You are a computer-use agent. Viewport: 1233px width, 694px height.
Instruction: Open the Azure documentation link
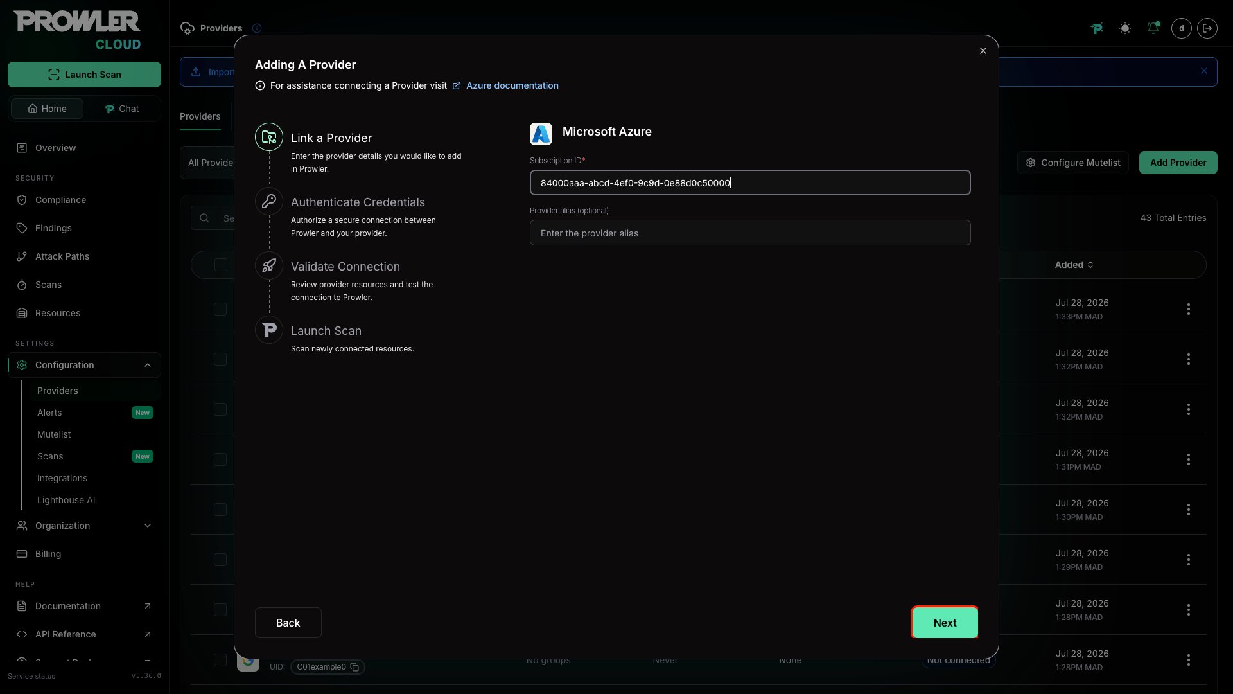click(x=512, y=85)
